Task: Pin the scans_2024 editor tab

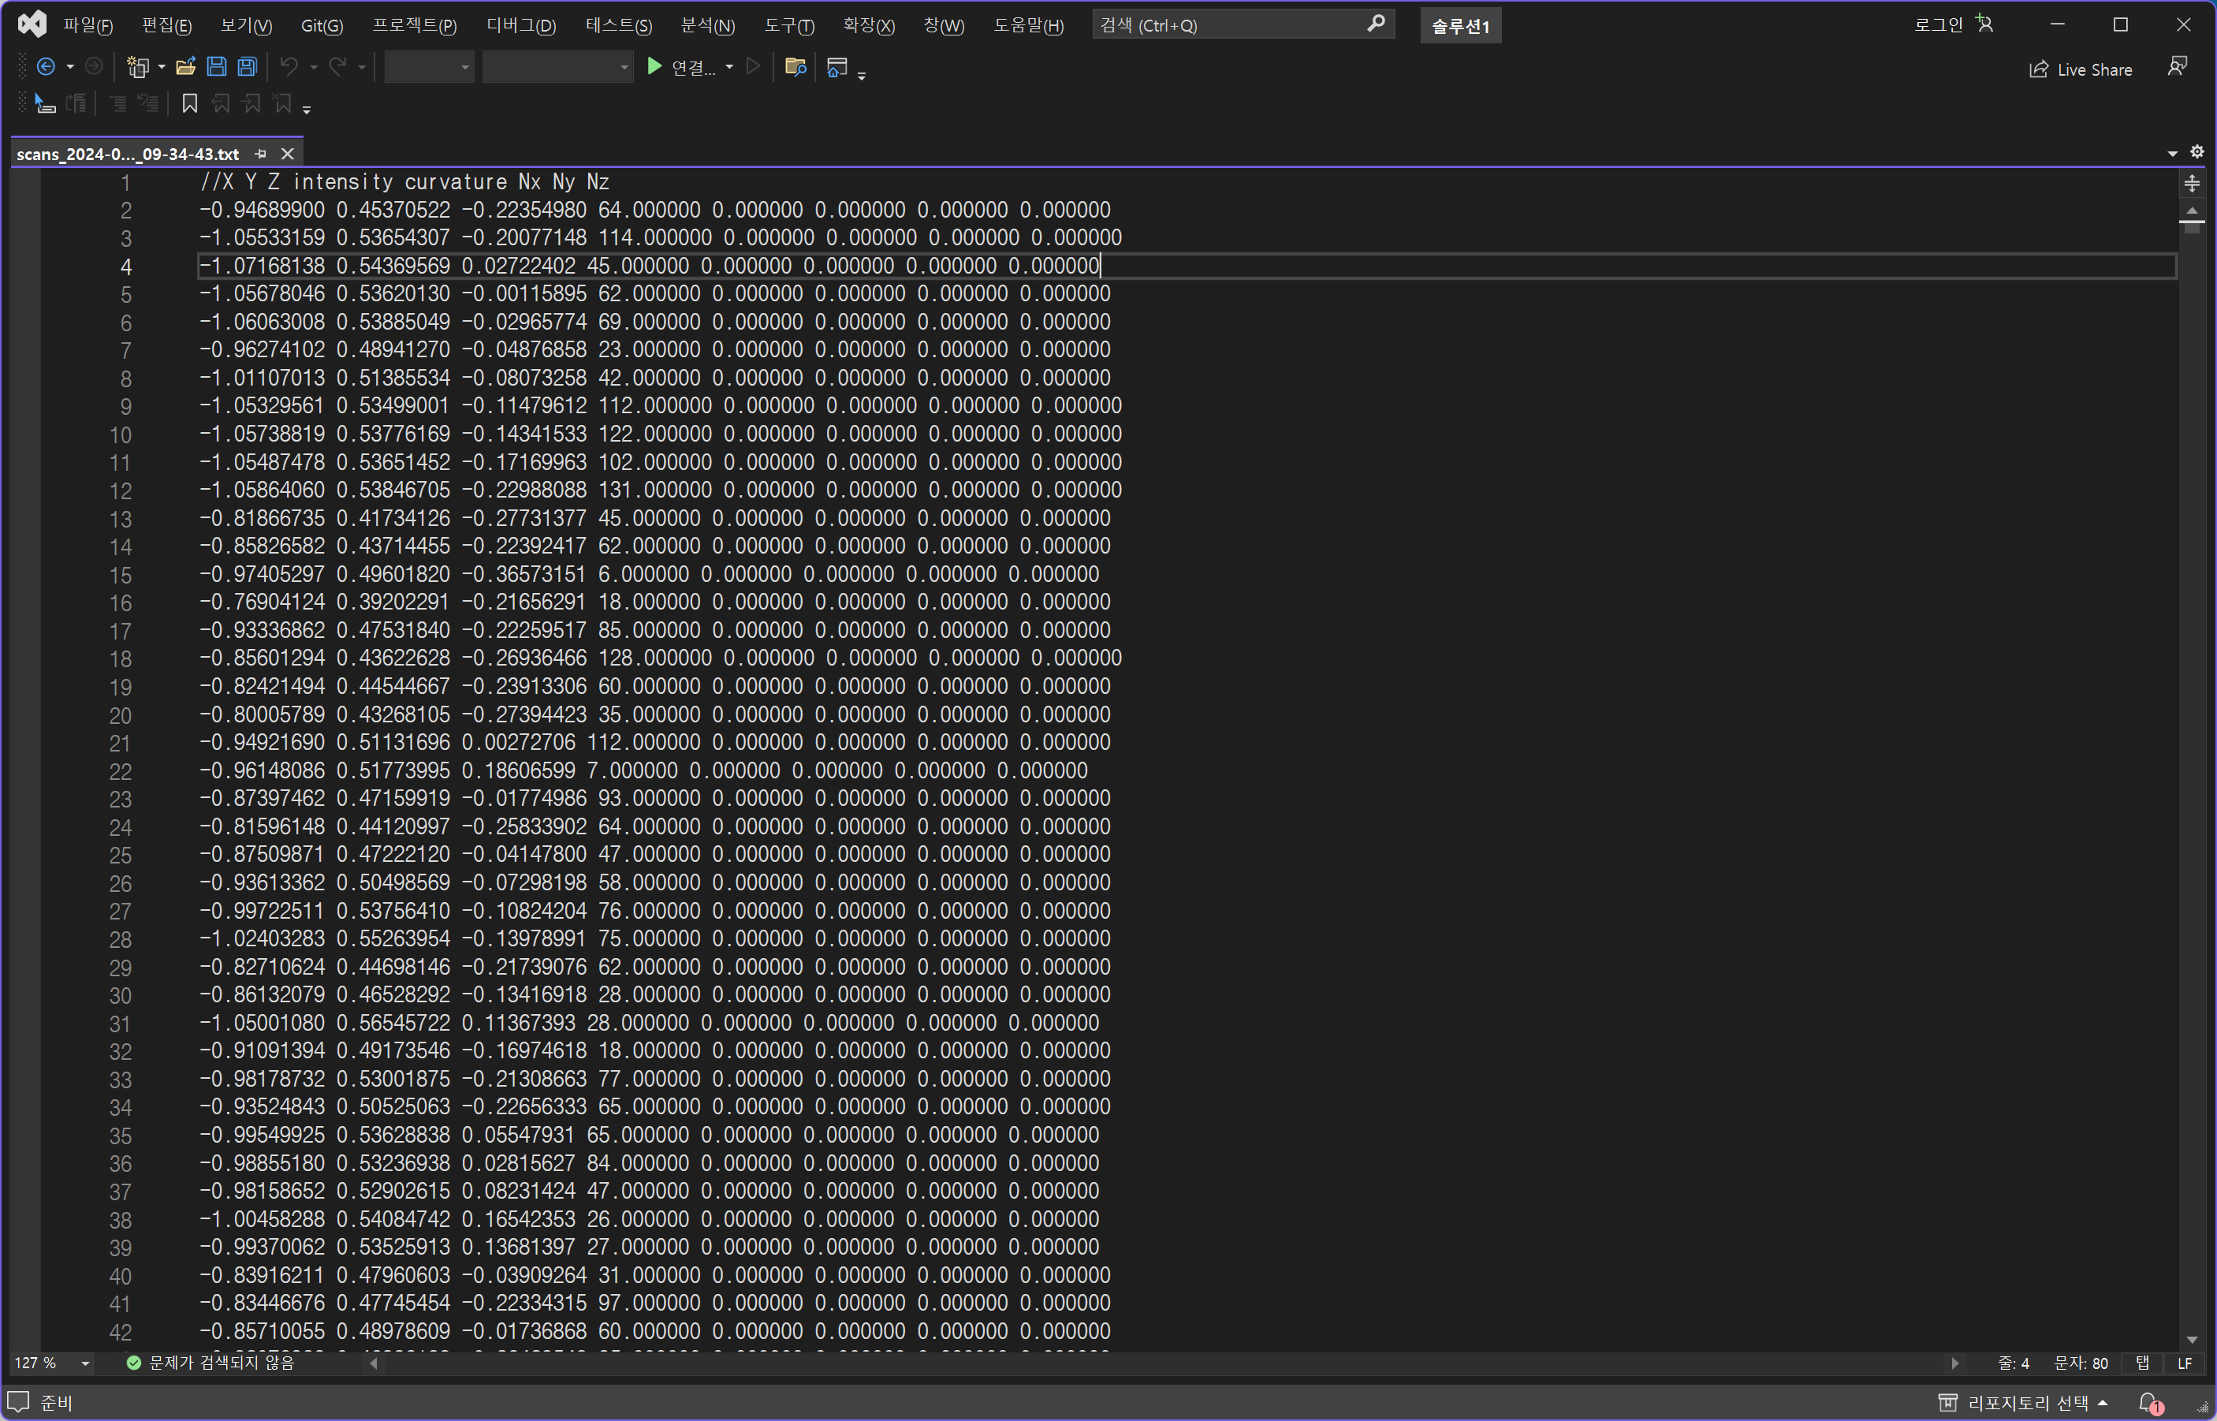Action: coord(261,153)
